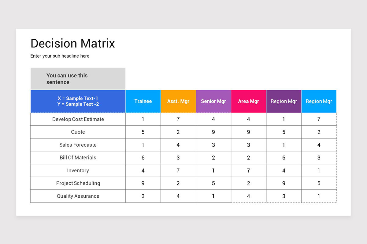Click the Senior Mgr column header

point(213,101)
